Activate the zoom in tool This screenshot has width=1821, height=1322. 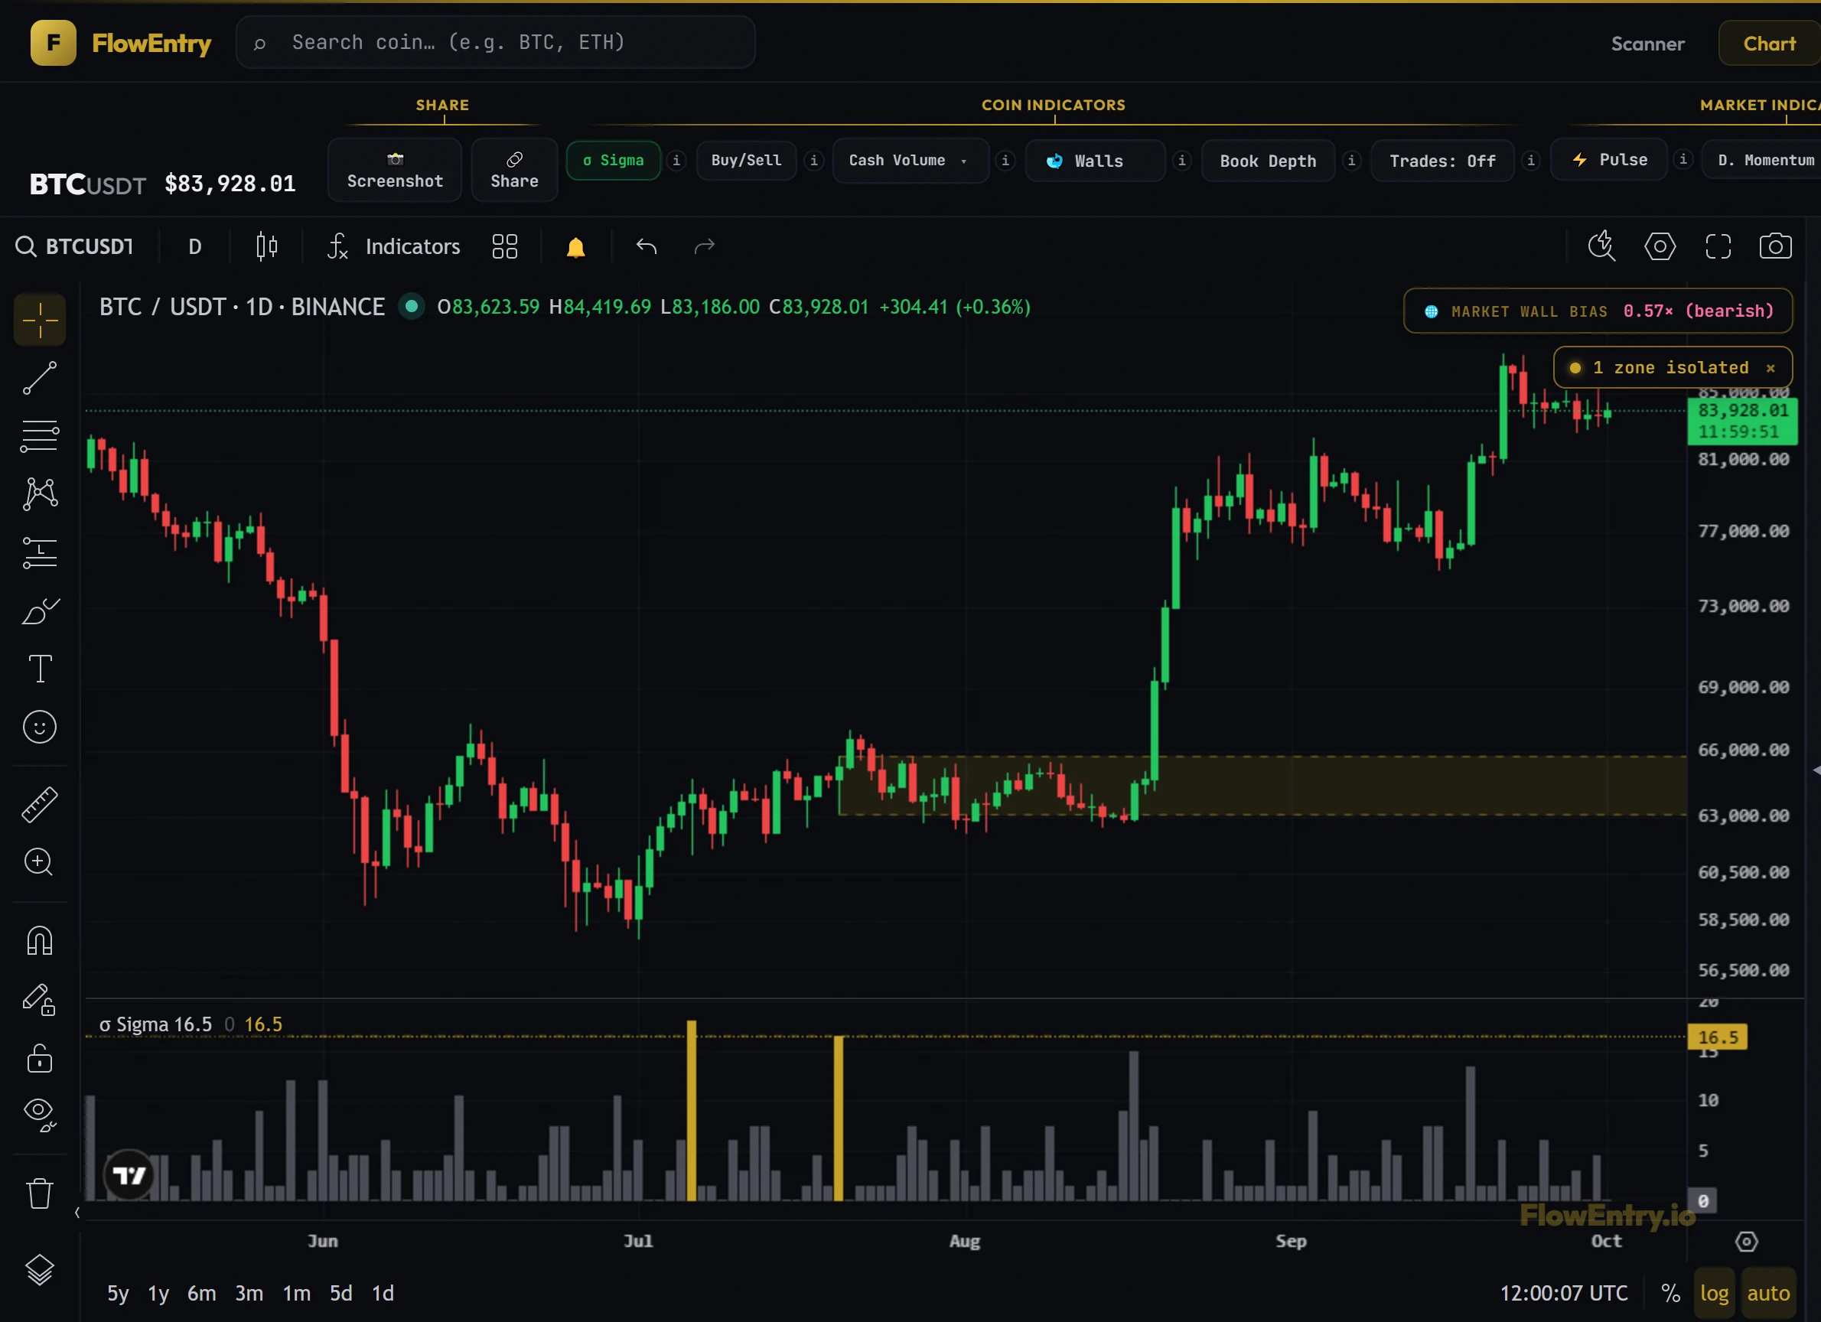pos(39,862)
